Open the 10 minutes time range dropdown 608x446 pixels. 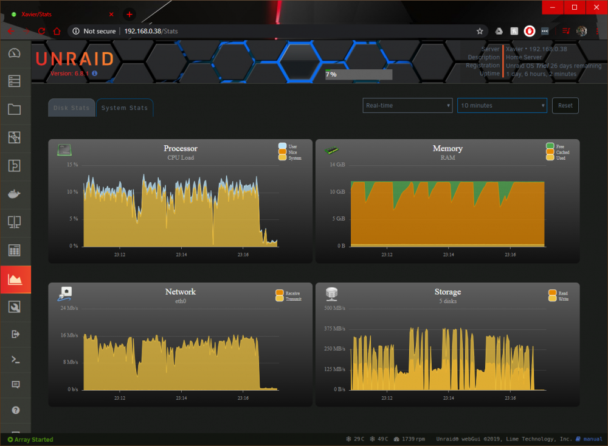click(x=502, y=105)
